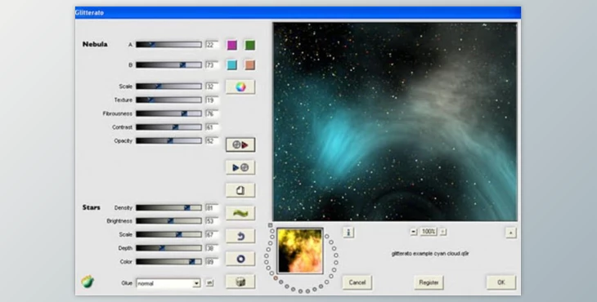597x302 pixels.
Task: Adjust the Opacity slider
Action: (168, 141)
